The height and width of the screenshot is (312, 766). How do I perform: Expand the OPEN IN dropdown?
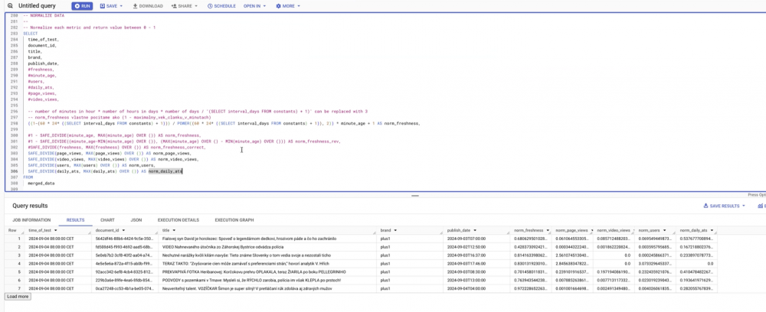point(255,5)
